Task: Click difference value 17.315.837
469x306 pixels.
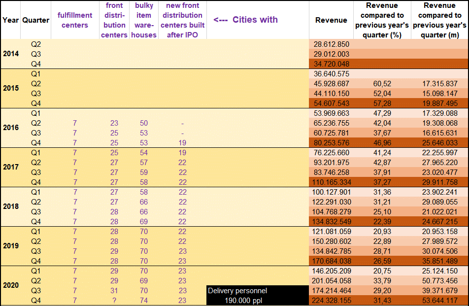Action: [439, 84]
